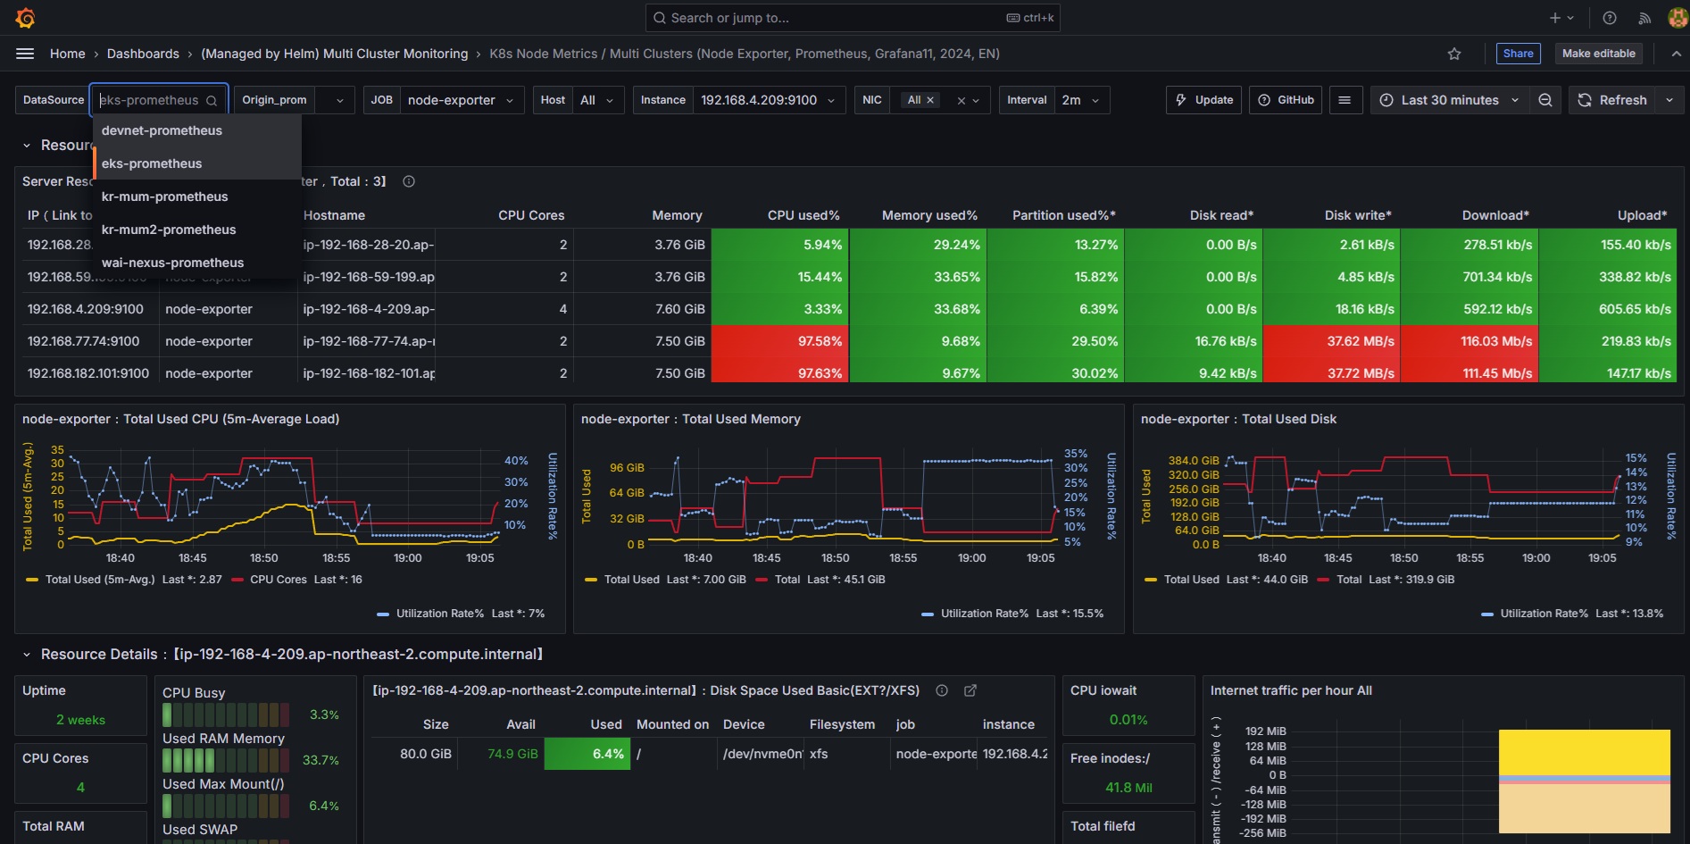This screenshot has height=844, width=1690.
Task: Select kr-mum-prometheus from the DataSource list
Action: coord(197,196)
